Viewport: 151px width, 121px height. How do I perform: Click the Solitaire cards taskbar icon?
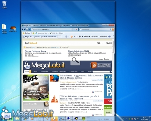tap(54, 119)
